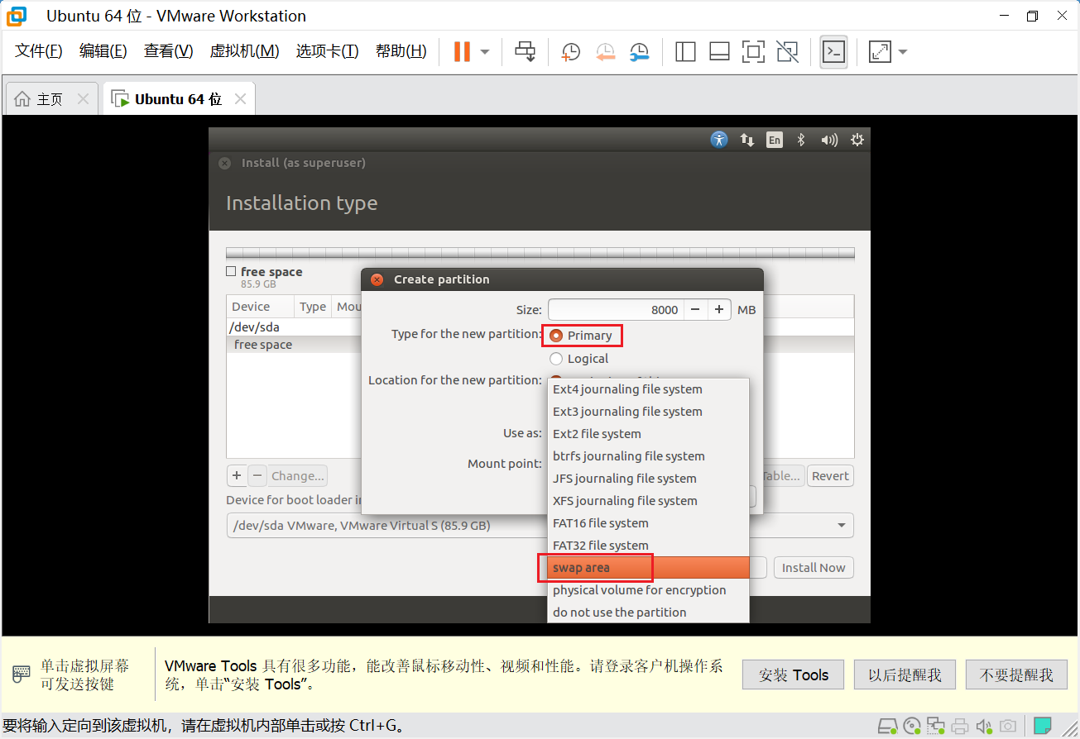Open the En keyboard layout indicator
1080x739 pixels.
(x=774, y=140)
